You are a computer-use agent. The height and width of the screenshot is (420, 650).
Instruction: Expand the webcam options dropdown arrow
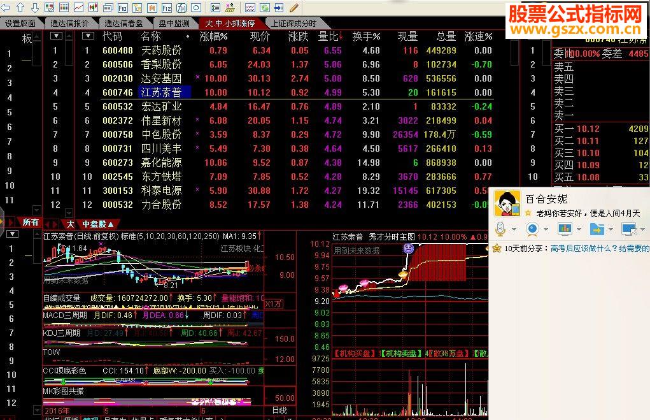546,229
